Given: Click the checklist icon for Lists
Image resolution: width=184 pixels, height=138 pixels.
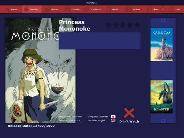Looking at the screenshot, I should pyautogui.click(x=149, y=10).
